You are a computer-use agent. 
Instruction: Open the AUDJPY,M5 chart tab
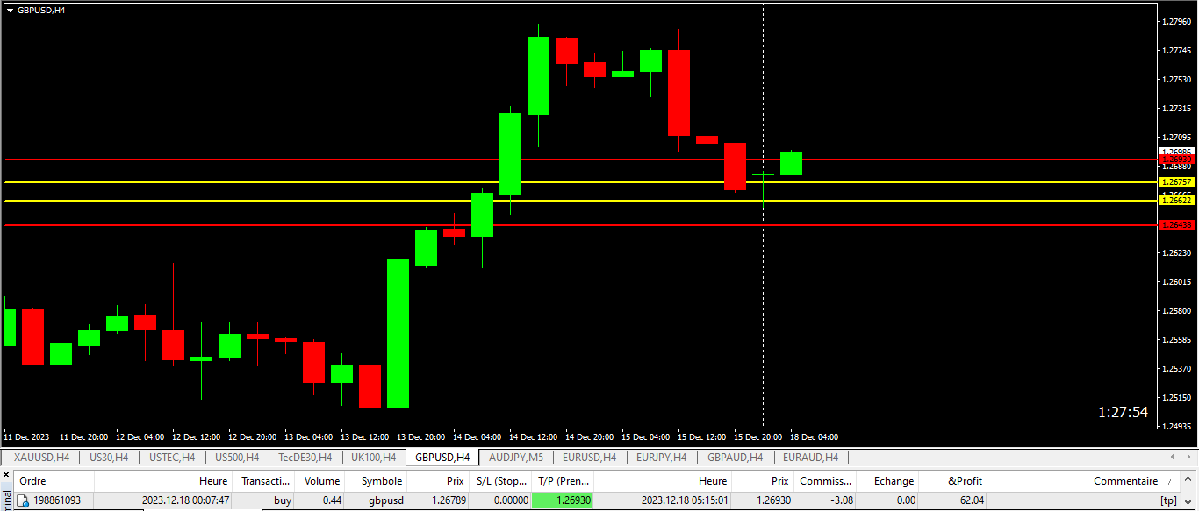(516, 458)
